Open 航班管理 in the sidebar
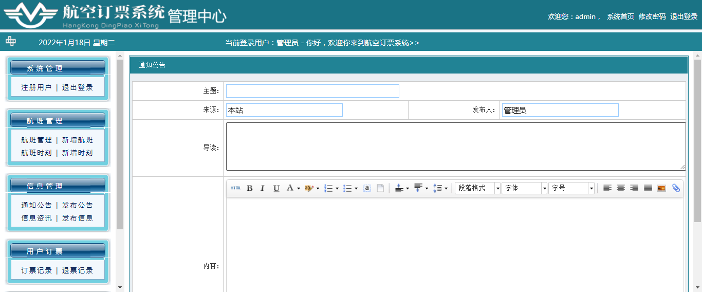The width and height of the screenshot is (702, 292). tap(36, 140)
